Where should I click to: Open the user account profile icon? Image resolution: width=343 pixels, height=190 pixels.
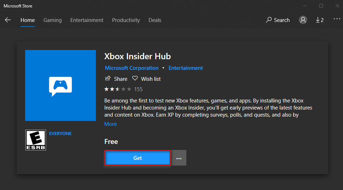coord(303,20)
